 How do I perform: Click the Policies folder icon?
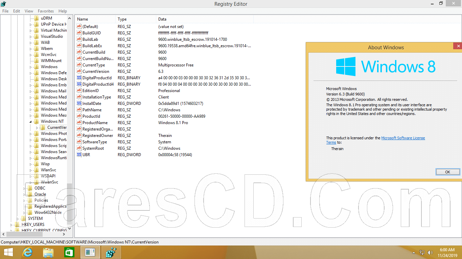point(30,200)
